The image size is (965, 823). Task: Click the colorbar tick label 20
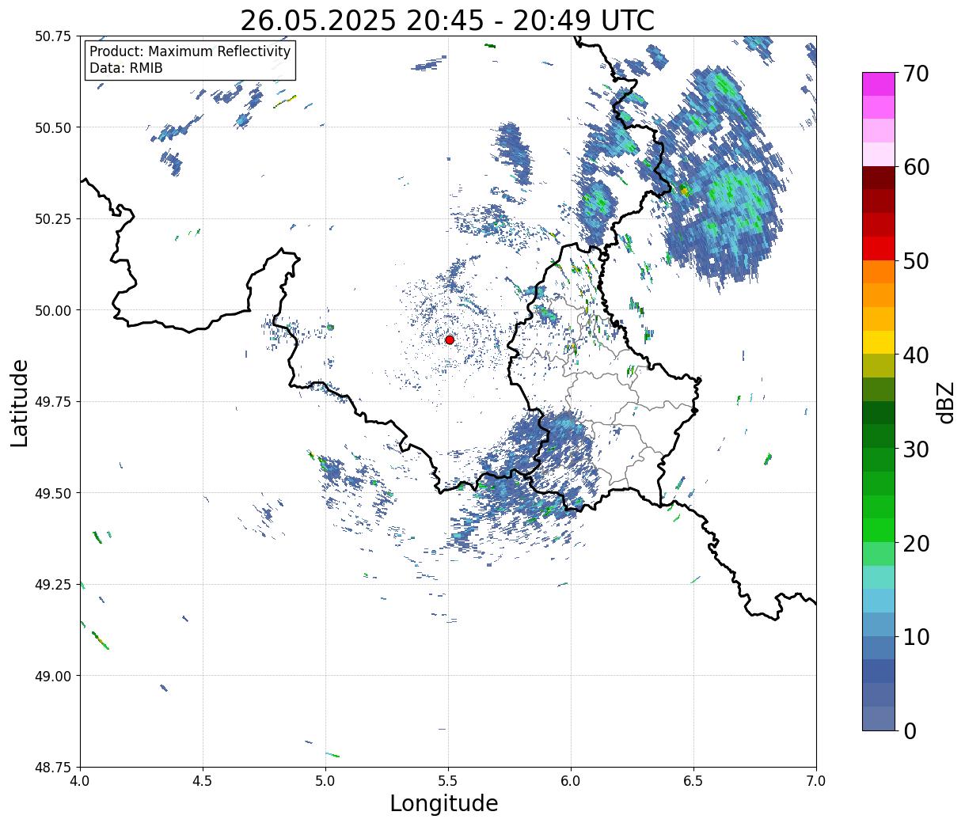tap(915, 543)
